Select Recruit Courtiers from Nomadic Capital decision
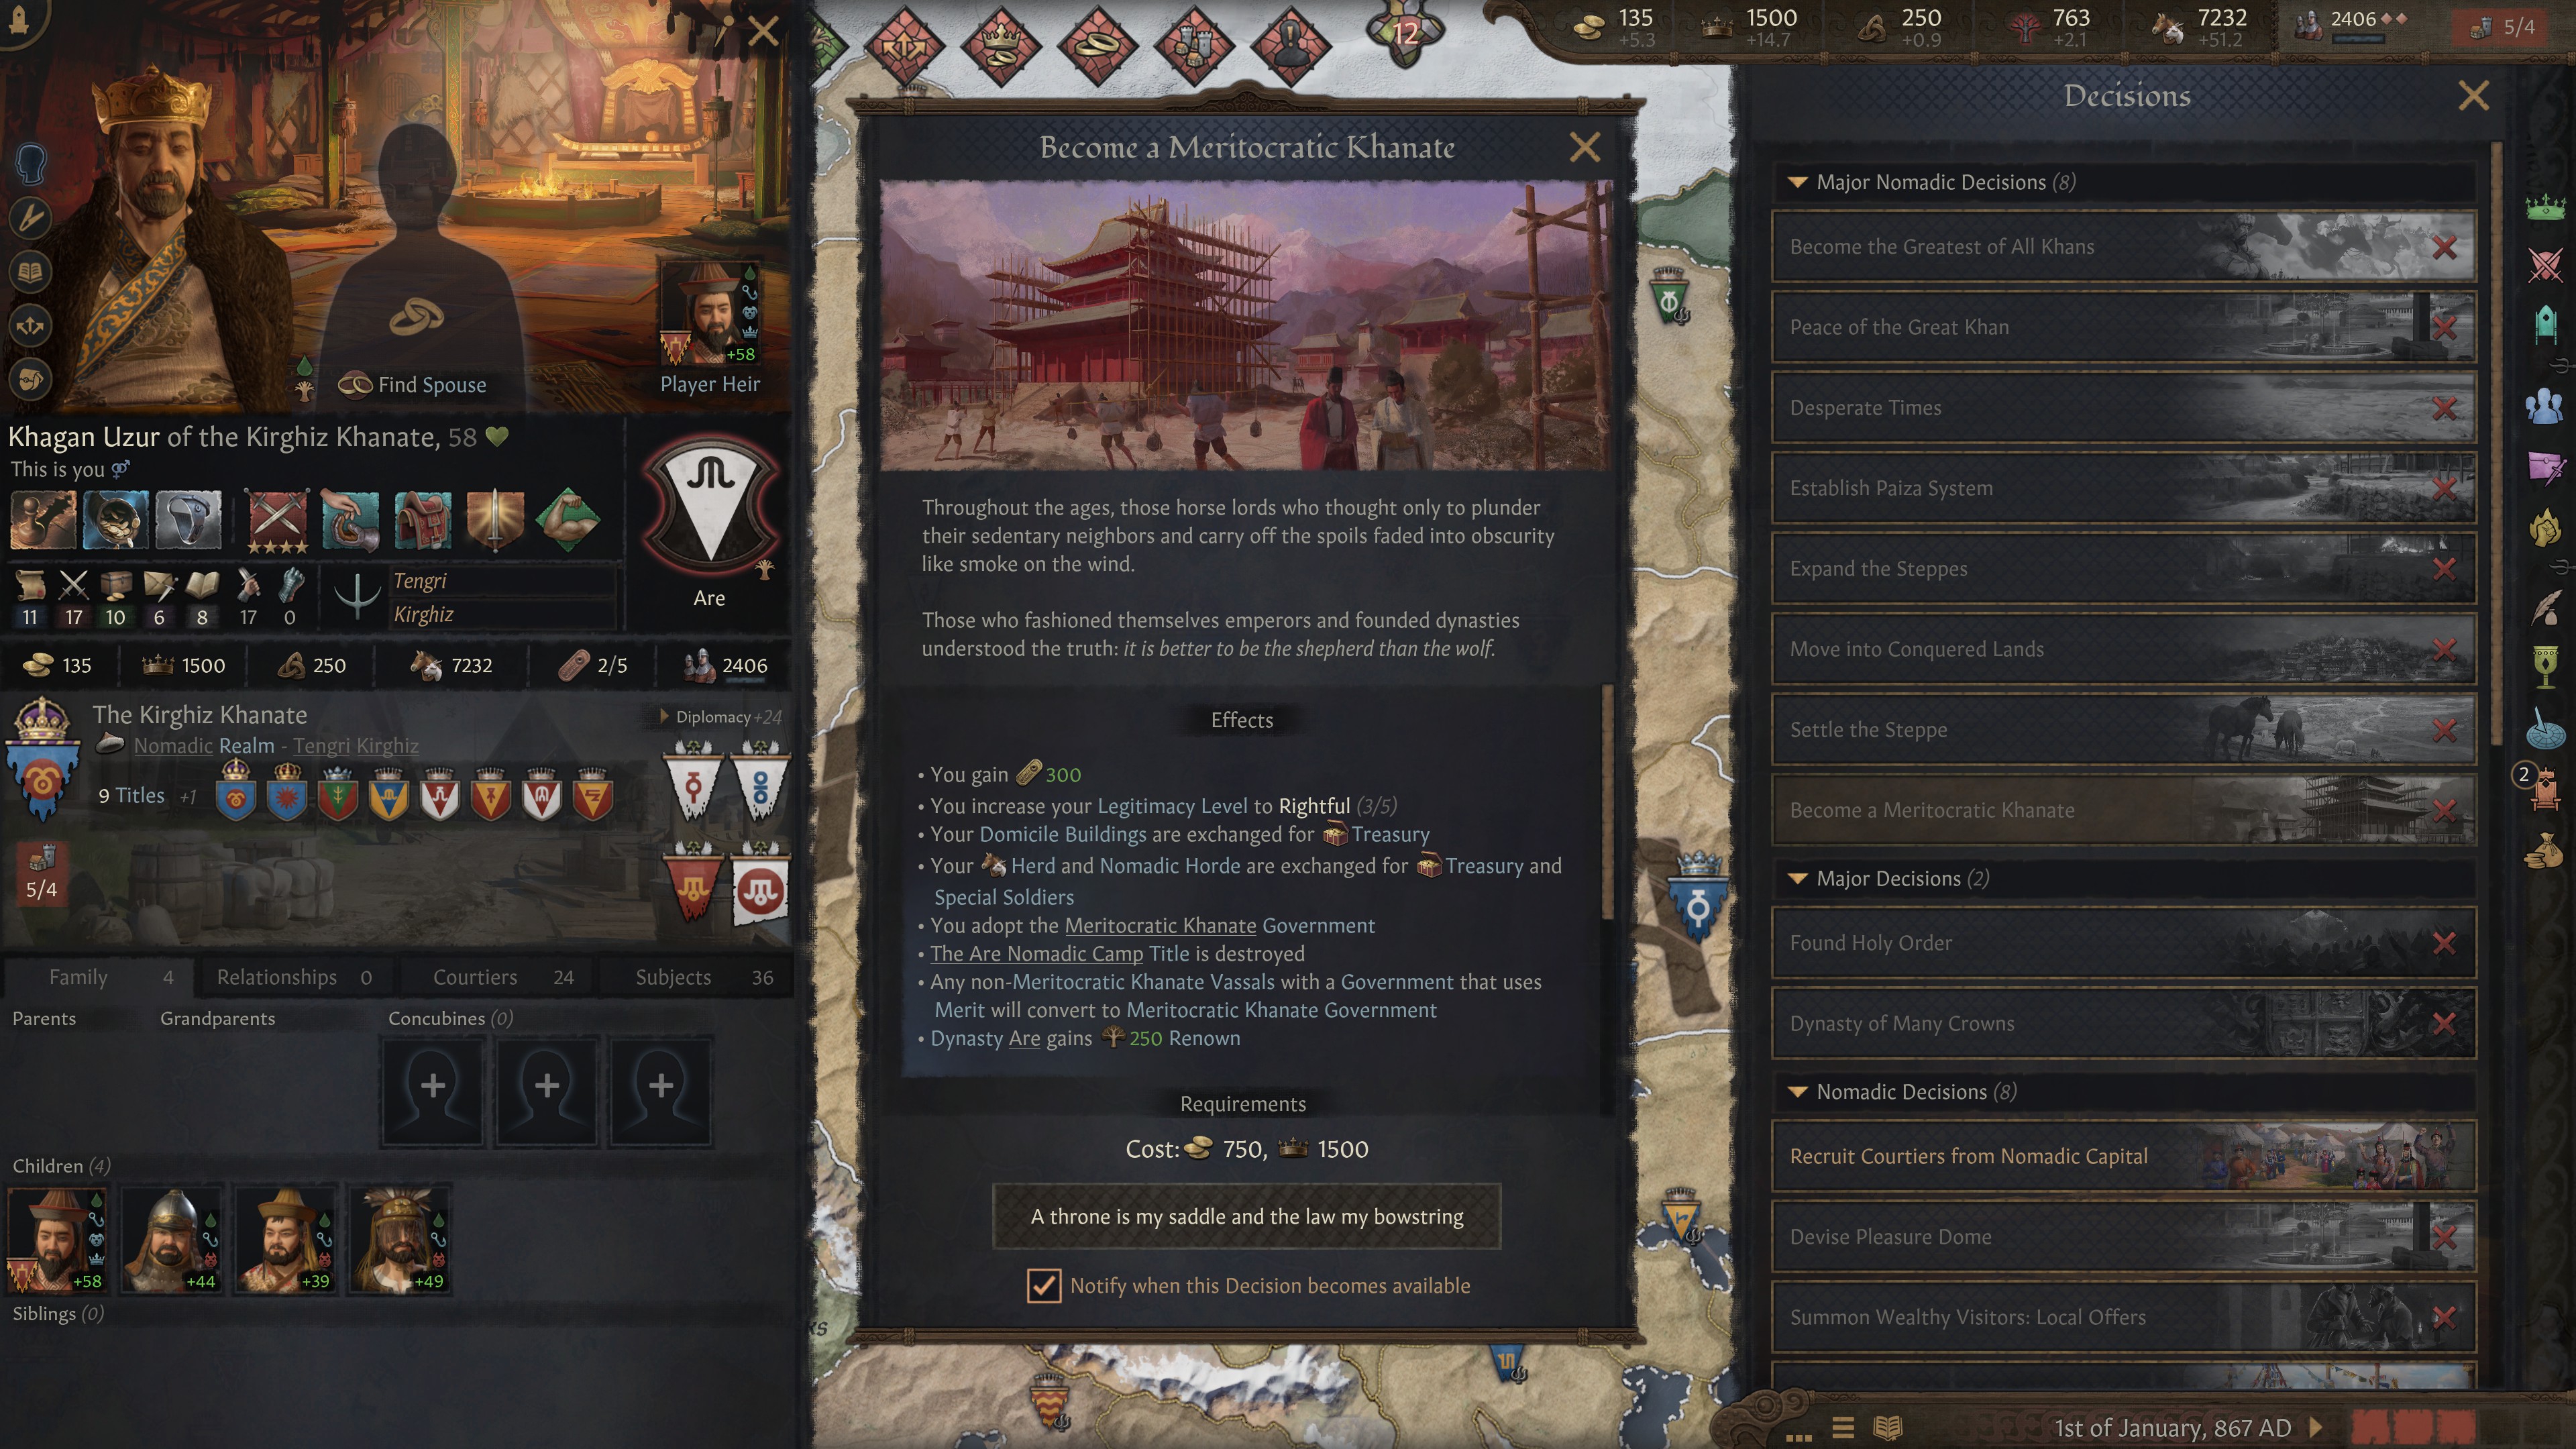Screen dimensions: 2576x1449 tap(2123, 1156)
